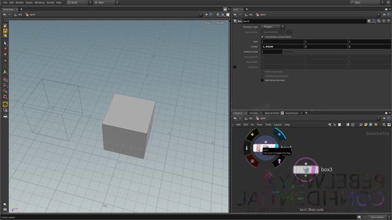This screenshot has width=392, height=220.
Task: Open the Build desktop dropdown
Action: pyautogui.click(x=79, y=2)
